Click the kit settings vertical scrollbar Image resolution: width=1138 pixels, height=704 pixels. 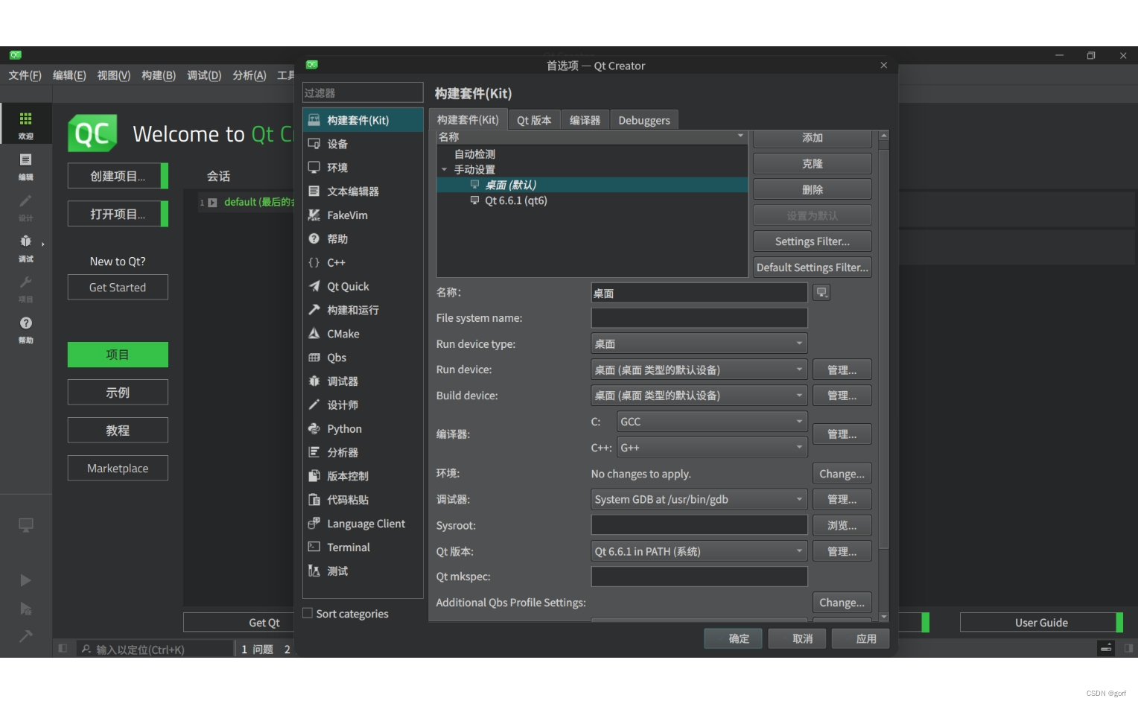[883, 348]
